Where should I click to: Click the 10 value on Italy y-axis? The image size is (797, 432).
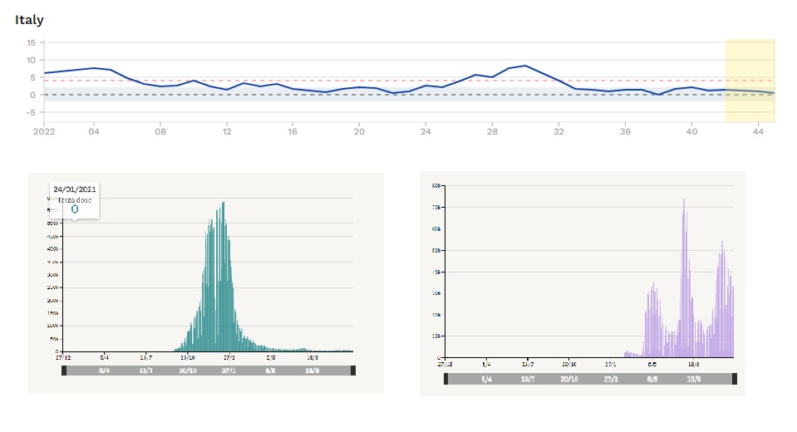point(31,60)
